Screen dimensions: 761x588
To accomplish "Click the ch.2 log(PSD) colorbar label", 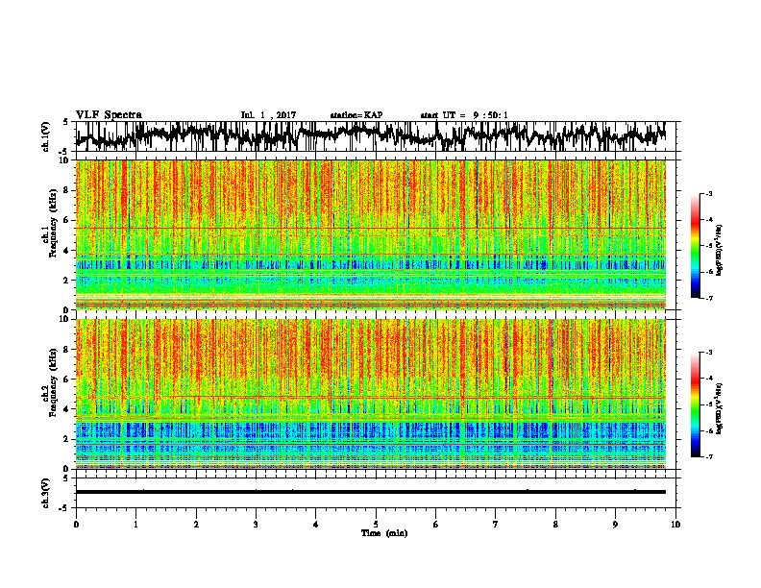I will click(719, 408).
